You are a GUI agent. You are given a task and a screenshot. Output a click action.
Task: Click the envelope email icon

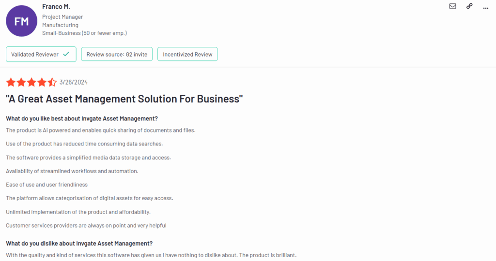point(452,6)
